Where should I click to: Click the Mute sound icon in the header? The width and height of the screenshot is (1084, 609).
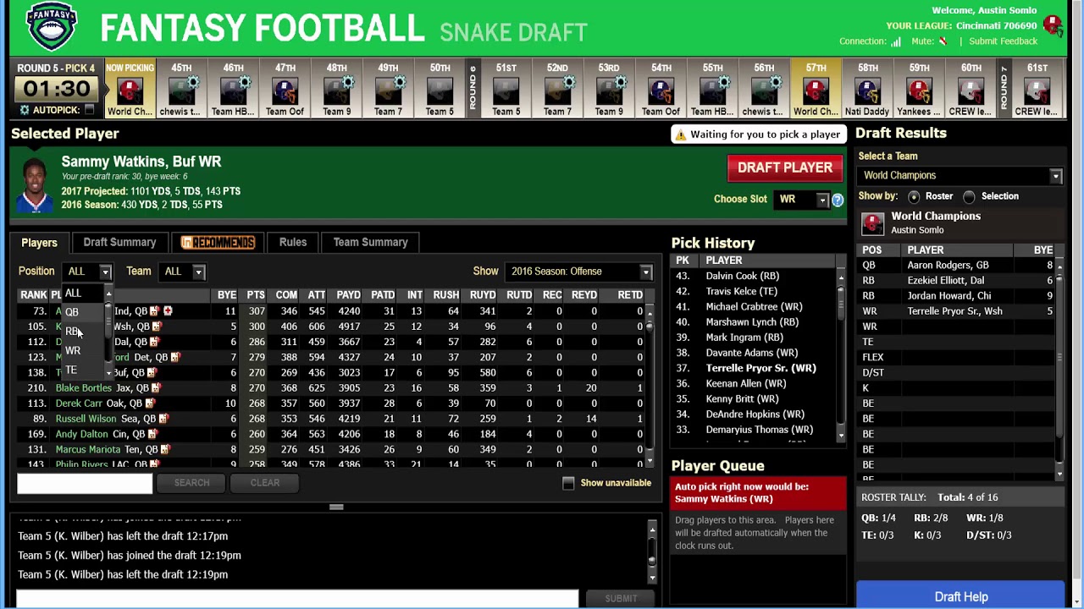(x=943, y=41)
